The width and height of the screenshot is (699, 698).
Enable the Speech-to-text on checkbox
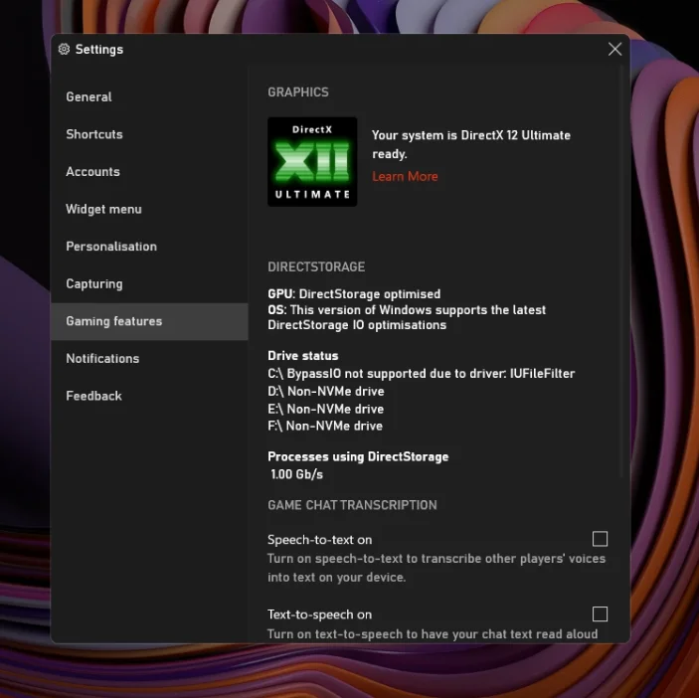pyautogui.click(x=600, y=539)
